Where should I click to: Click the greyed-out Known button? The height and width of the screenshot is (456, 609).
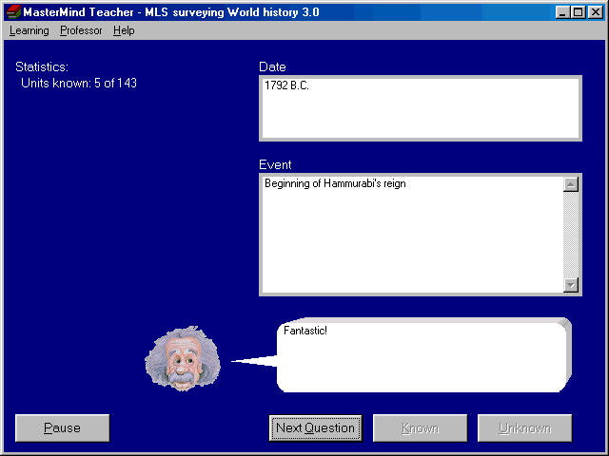click(420, 427)
